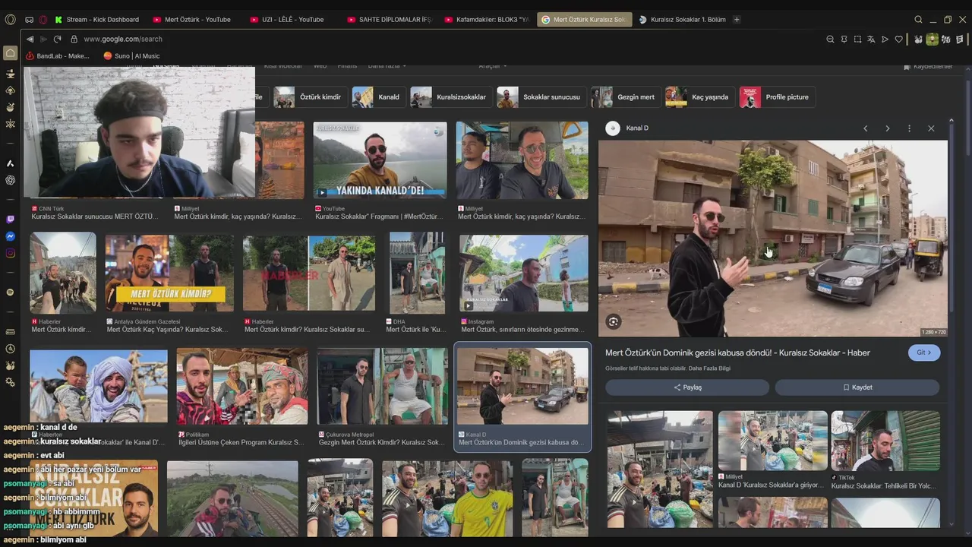Open the Opera menu logo icon
972x547 pixels.
tap(10, 20)
